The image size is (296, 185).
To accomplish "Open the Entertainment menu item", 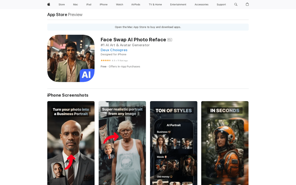I will click(178, 4).
